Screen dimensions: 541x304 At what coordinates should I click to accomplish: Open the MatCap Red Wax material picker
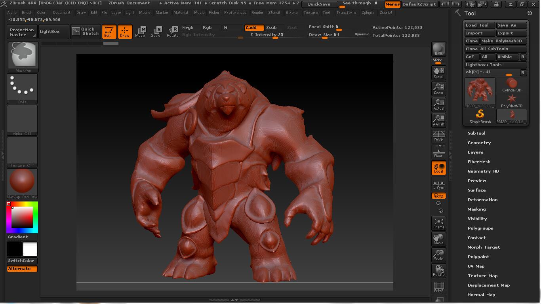click(x=23, y=184)
